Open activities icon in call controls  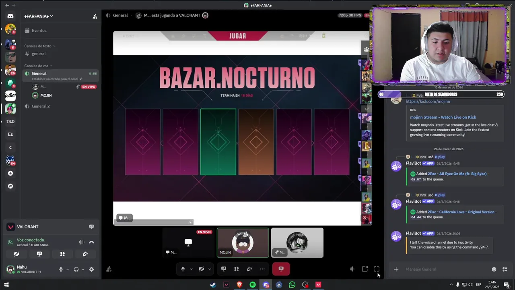click(237, 269)
